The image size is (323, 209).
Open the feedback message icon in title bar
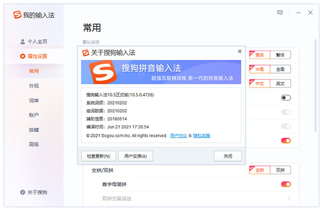[x=280, y=13]
